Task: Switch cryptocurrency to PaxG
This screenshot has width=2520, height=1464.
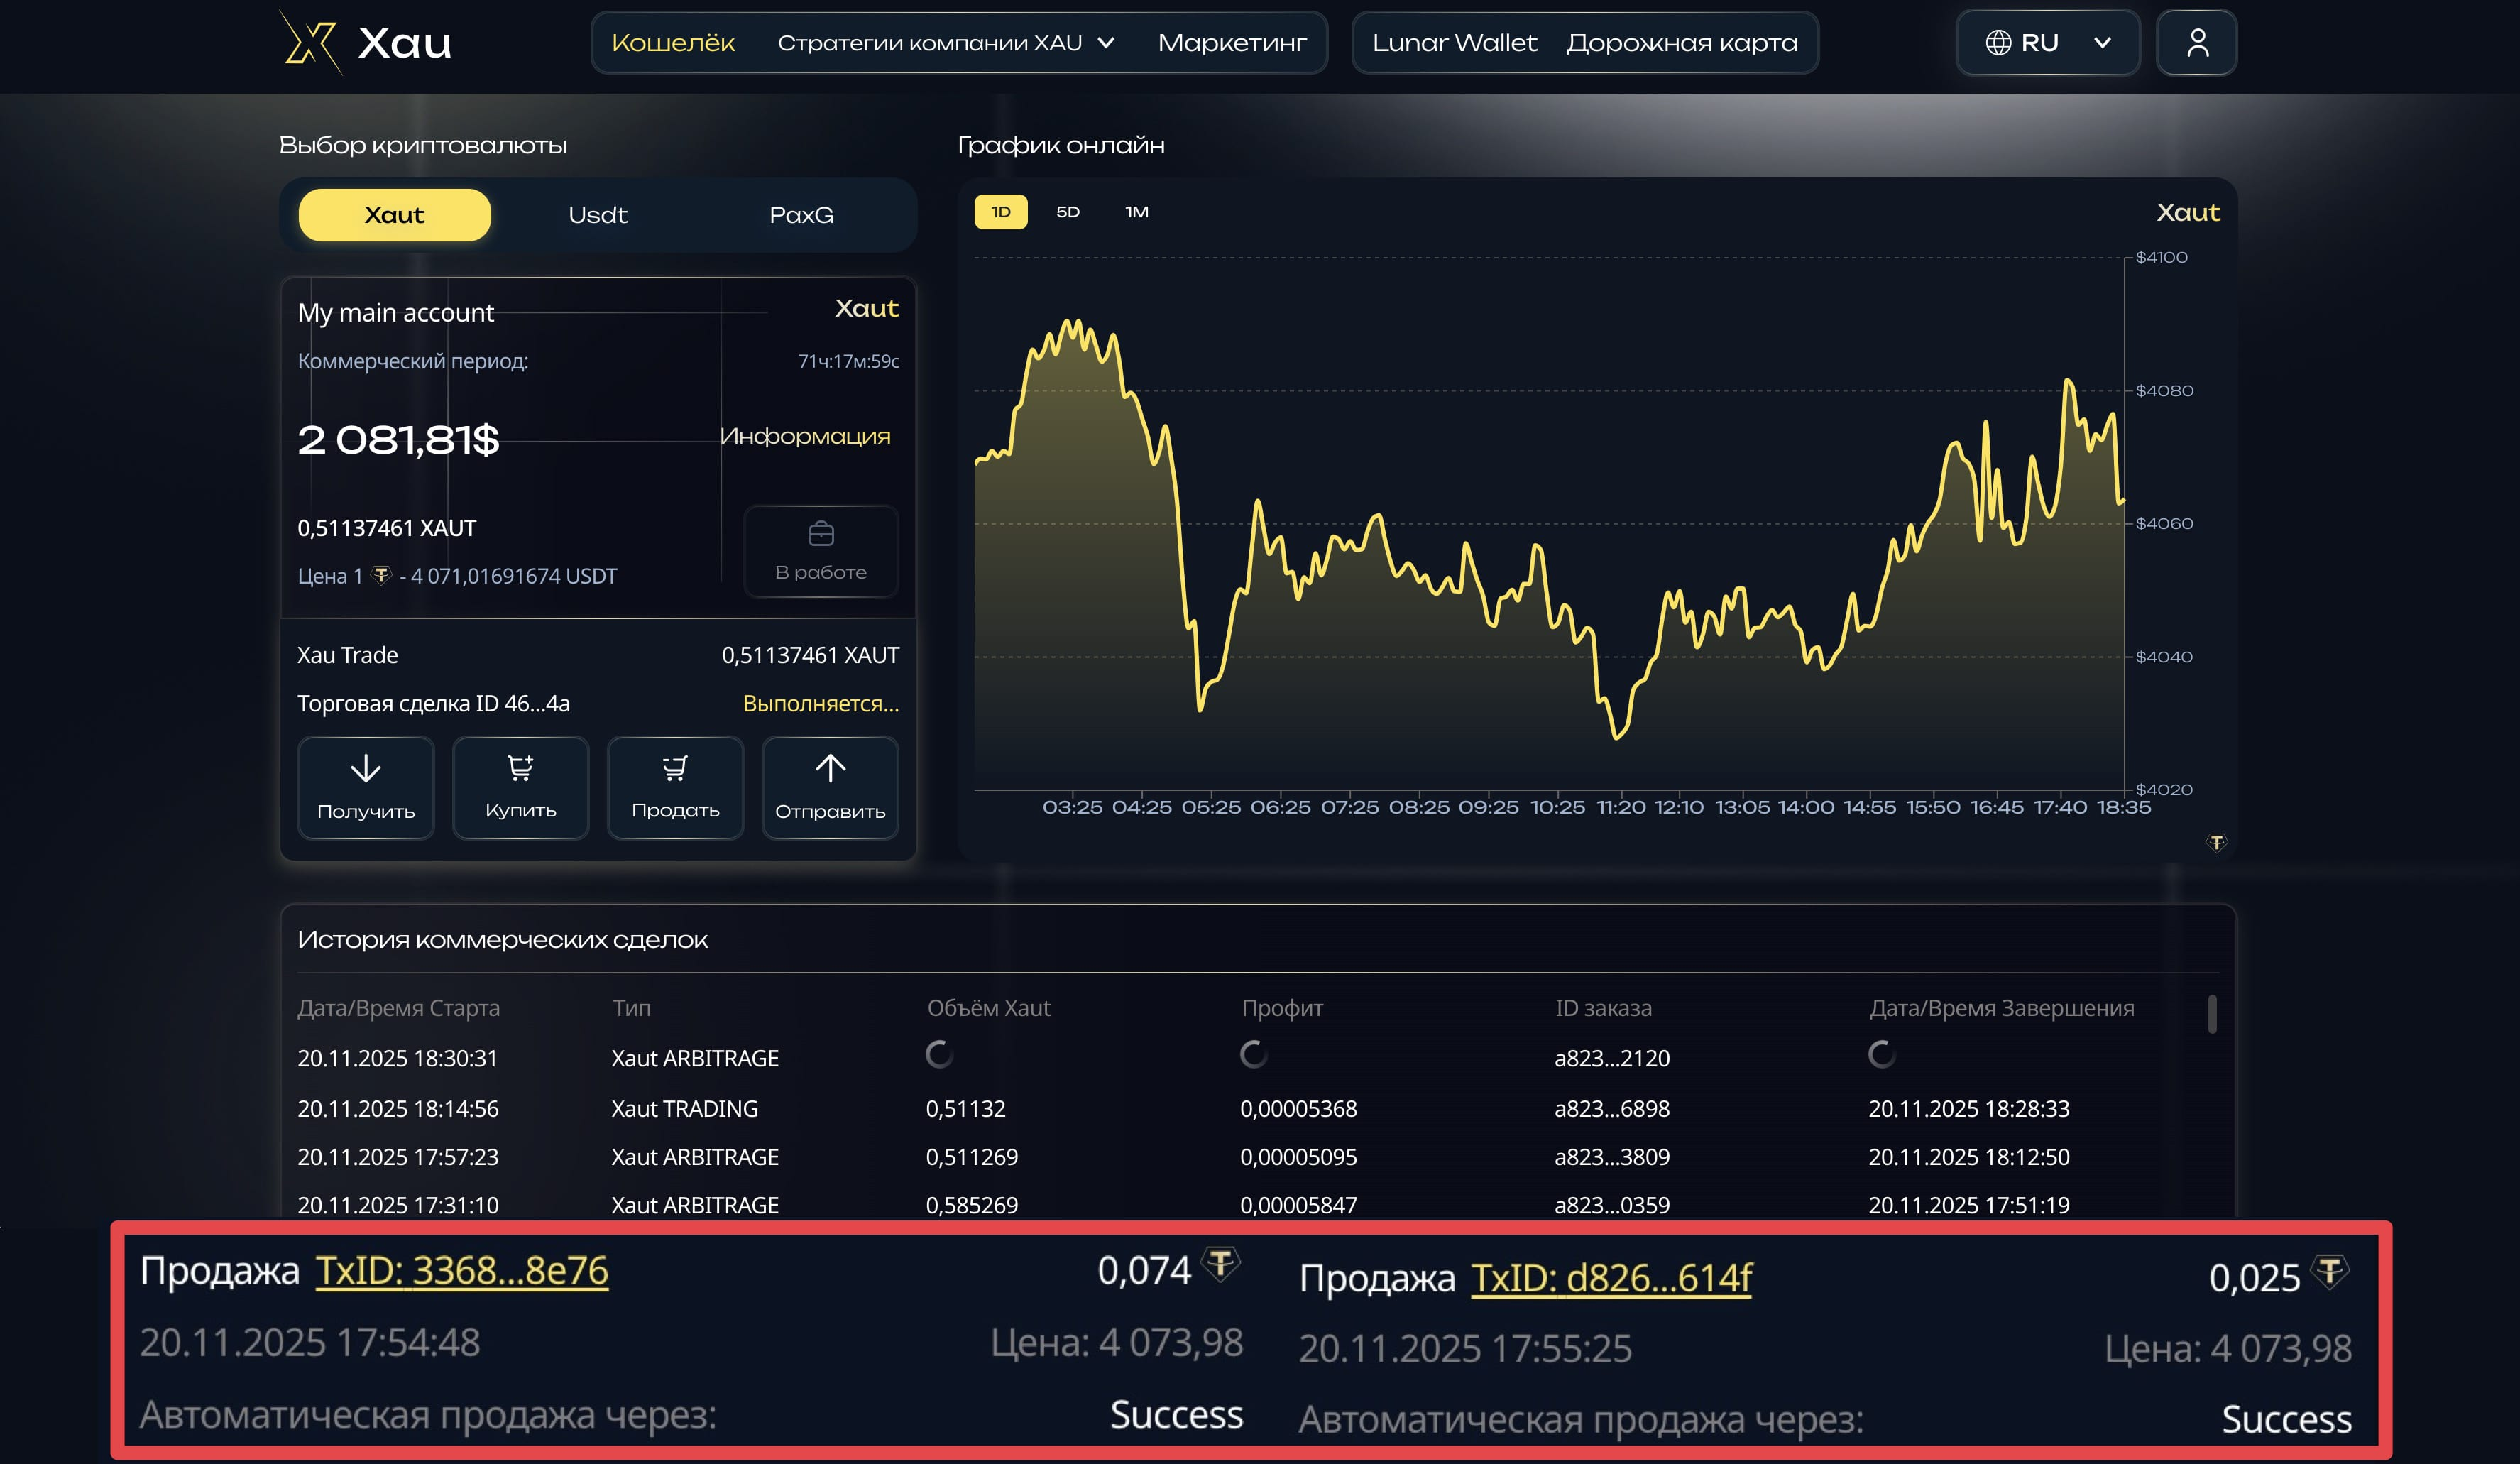Action: [x=801, y=215]
